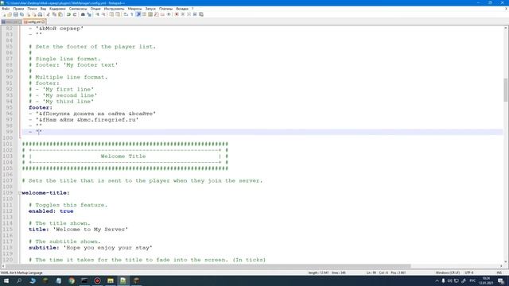Create a new file with toolbar icon

click(x=4, y=14)
